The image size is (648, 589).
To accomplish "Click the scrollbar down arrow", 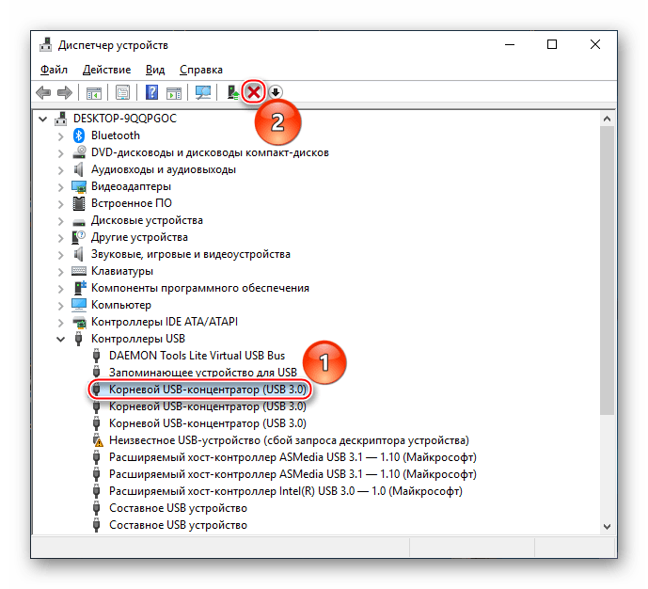I will click(607, 527).
